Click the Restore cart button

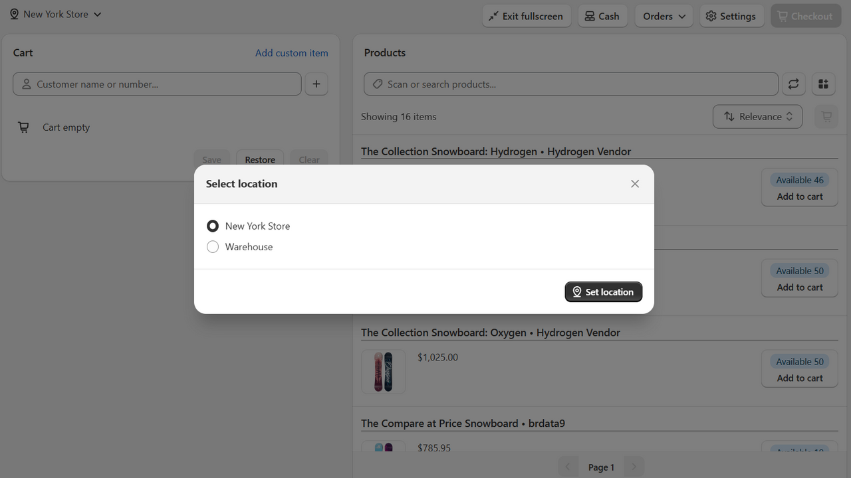point(260,159)
